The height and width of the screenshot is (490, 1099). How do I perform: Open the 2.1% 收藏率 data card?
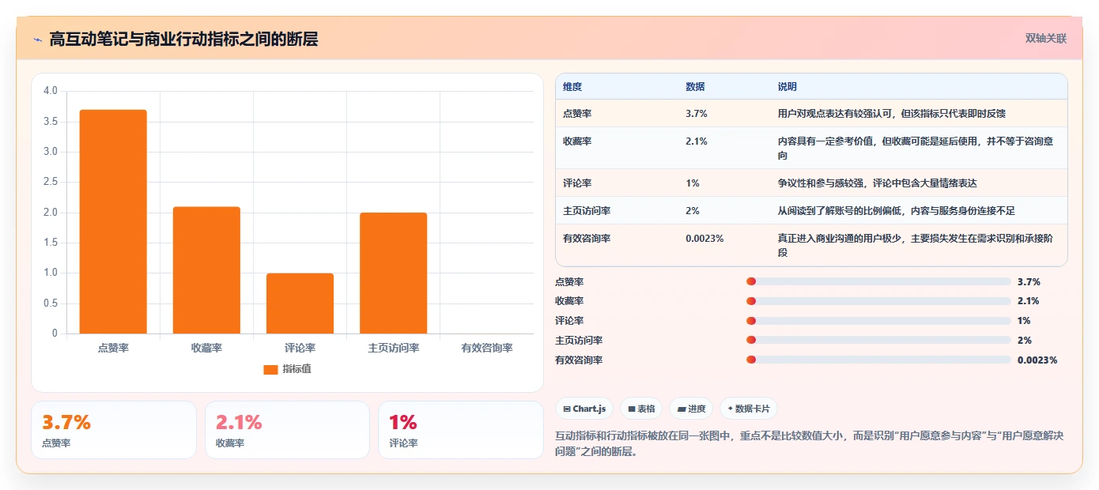pyautogui.click(x=287, y=430)
